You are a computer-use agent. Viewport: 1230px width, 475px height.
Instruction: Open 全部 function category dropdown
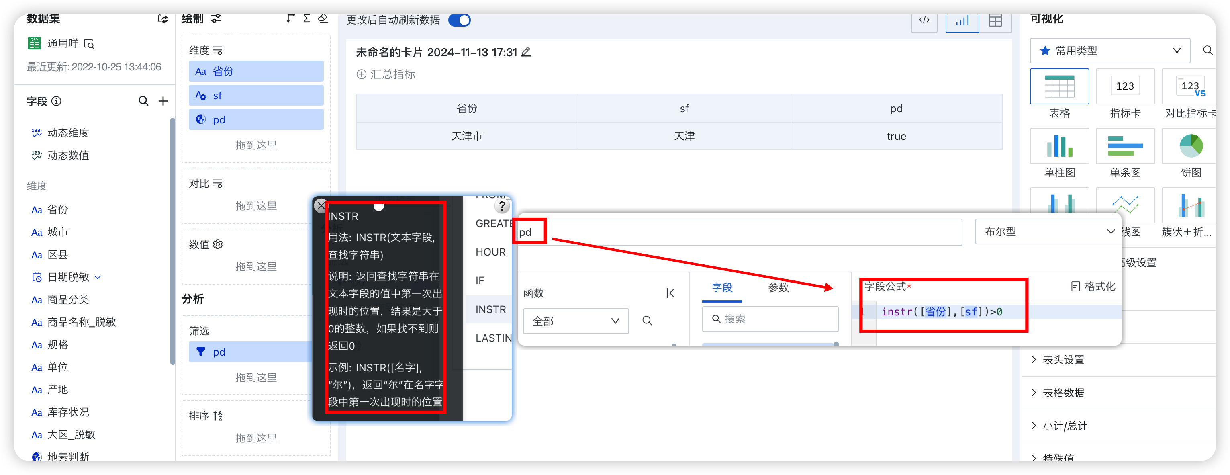(575, 321)
